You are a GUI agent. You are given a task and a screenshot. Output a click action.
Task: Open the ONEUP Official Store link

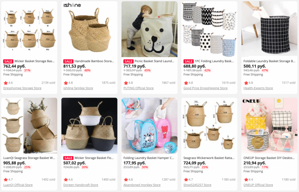pos(258,185)
